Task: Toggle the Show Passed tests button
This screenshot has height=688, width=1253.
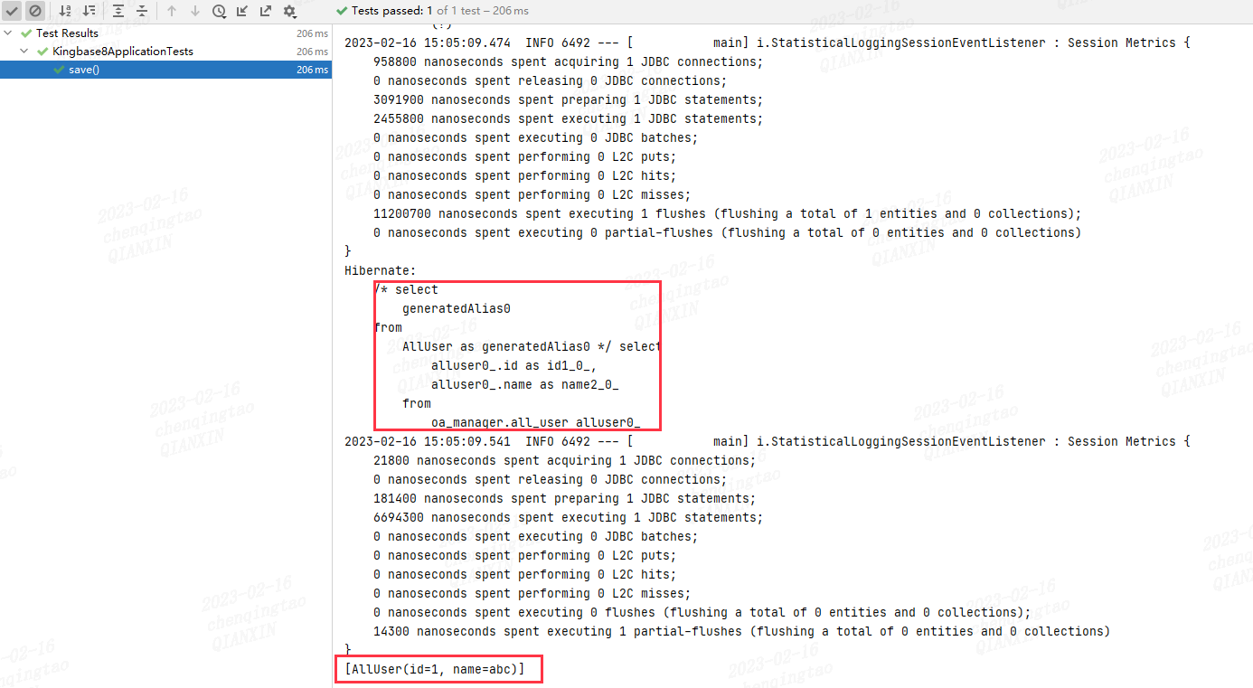Action: click(x=13, y=11)
